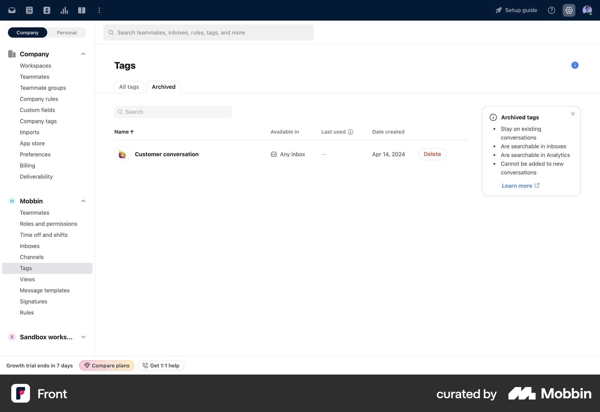600x412 pixels.
Task: Click the three-dot more menu icon
Action: (x=99, y=10)
